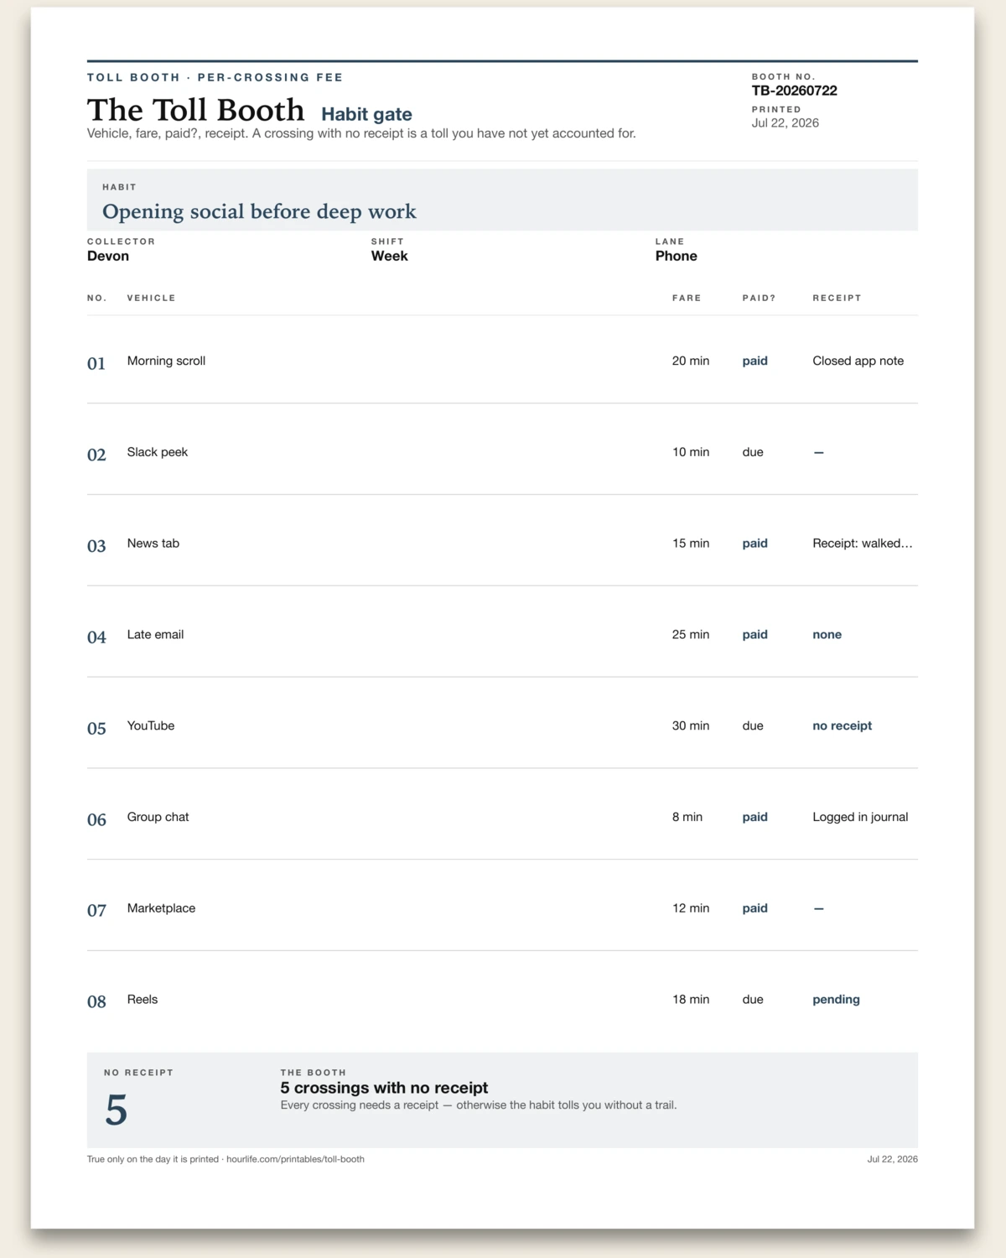Click the shift value Week
The image size is (1006, 1258).
390,256
